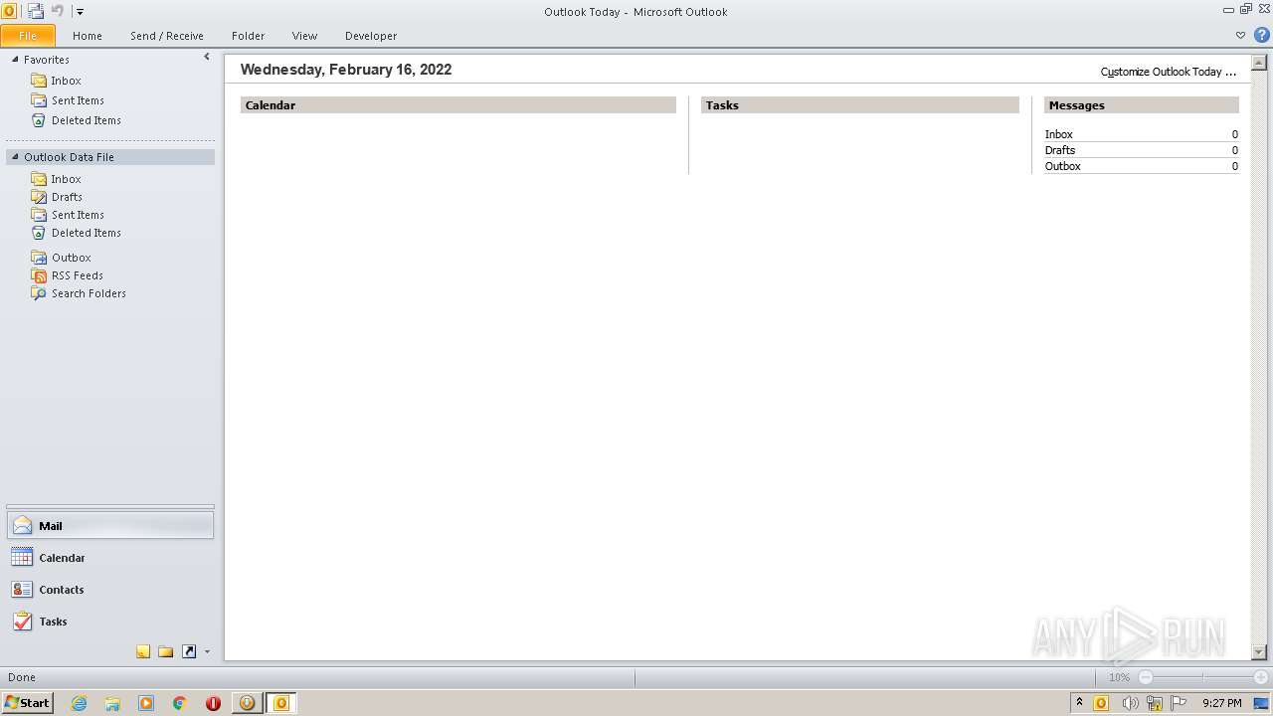
Task: Switch to Contacts in the navigation pane
Action: click(110, 590)
